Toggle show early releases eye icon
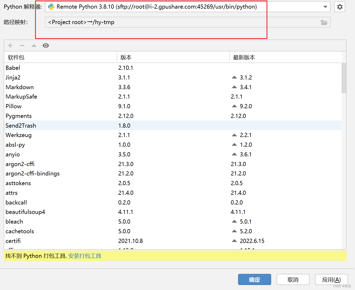 click(x=46, y=46)
